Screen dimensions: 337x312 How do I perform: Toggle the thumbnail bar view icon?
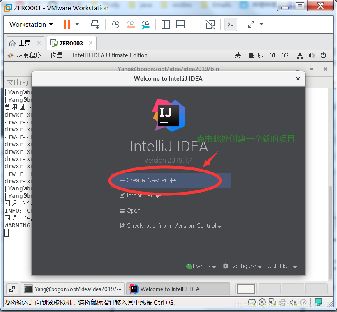(180, 24)
